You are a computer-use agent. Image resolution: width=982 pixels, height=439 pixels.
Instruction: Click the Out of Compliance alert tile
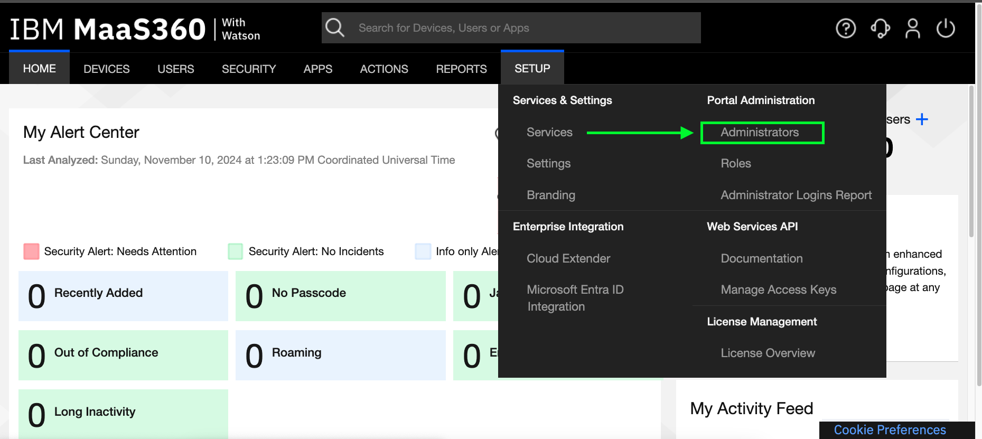(x=123, y=355)
